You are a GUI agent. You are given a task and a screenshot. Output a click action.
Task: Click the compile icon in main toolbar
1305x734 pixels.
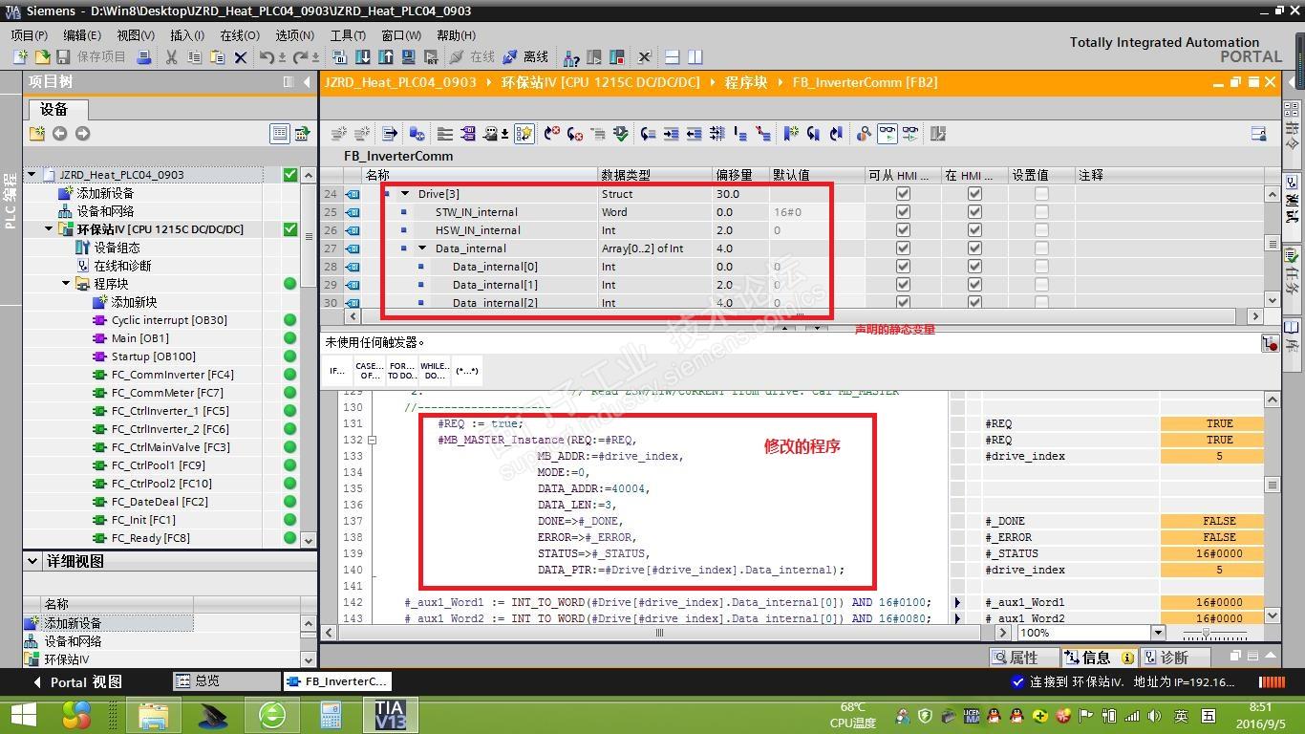(342, 57)
